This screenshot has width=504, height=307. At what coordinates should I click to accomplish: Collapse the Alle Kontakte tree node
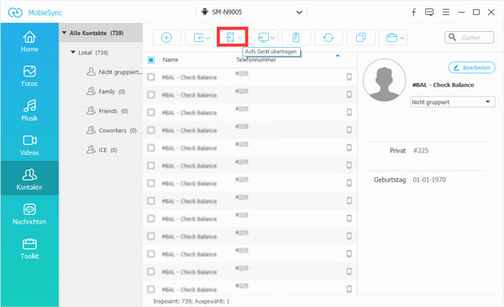(65, 33)
